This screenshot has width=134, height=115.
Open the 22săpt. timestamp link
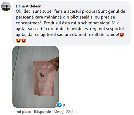coord(72,112)
